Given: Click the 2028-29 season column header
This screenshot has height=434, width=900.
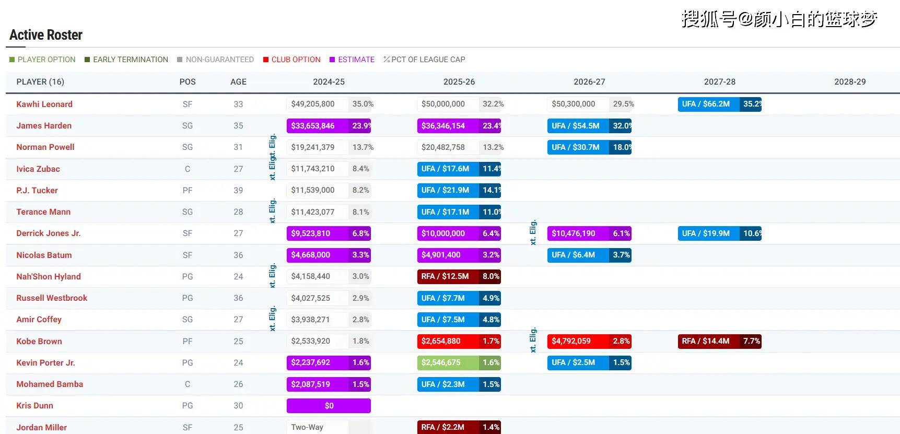Looking at the screenshot, I should [850, 81].
